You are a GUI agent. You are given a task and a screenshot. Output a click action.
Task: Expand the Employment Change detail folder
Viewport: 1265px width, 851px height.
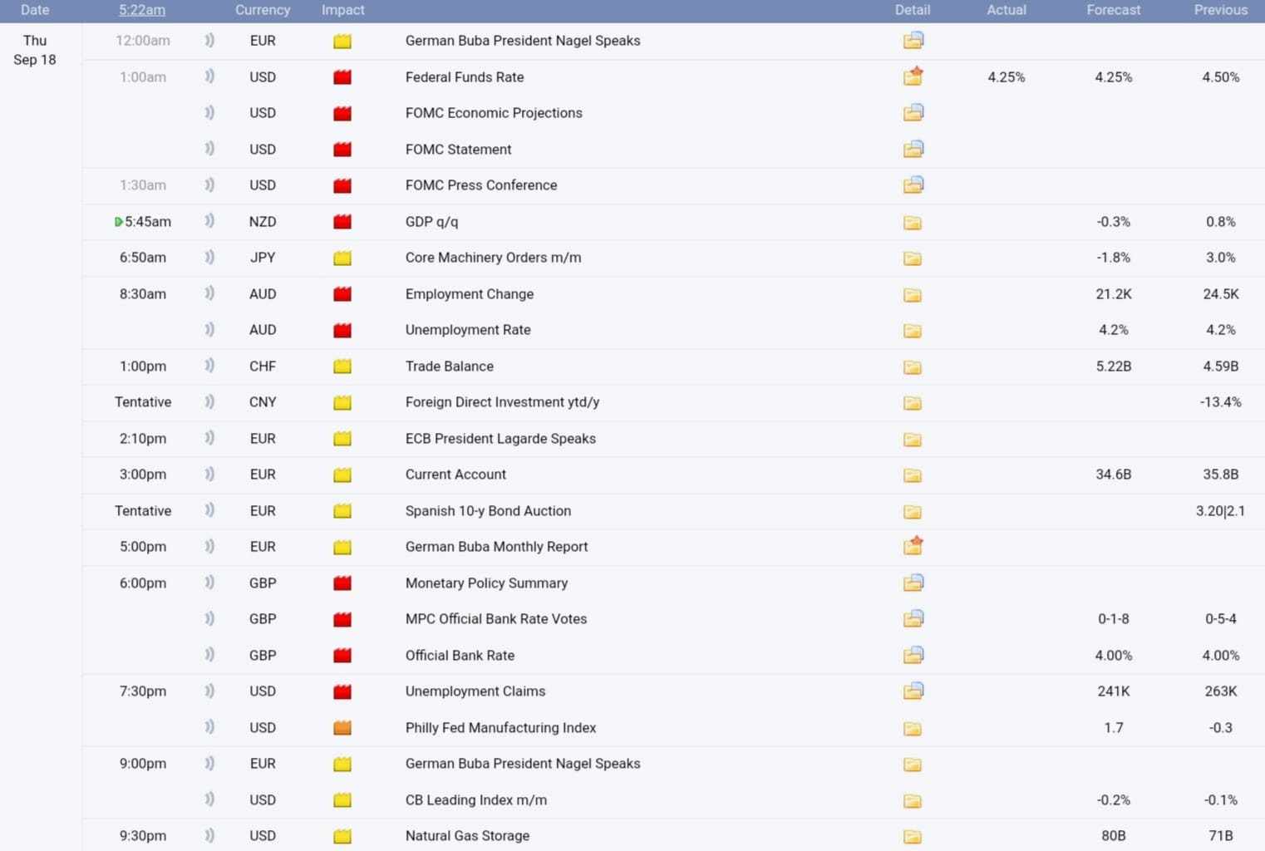pyautogui.click(x=913, y=294)
